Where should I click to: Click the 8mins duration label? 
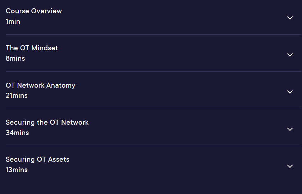click(15, 59)
